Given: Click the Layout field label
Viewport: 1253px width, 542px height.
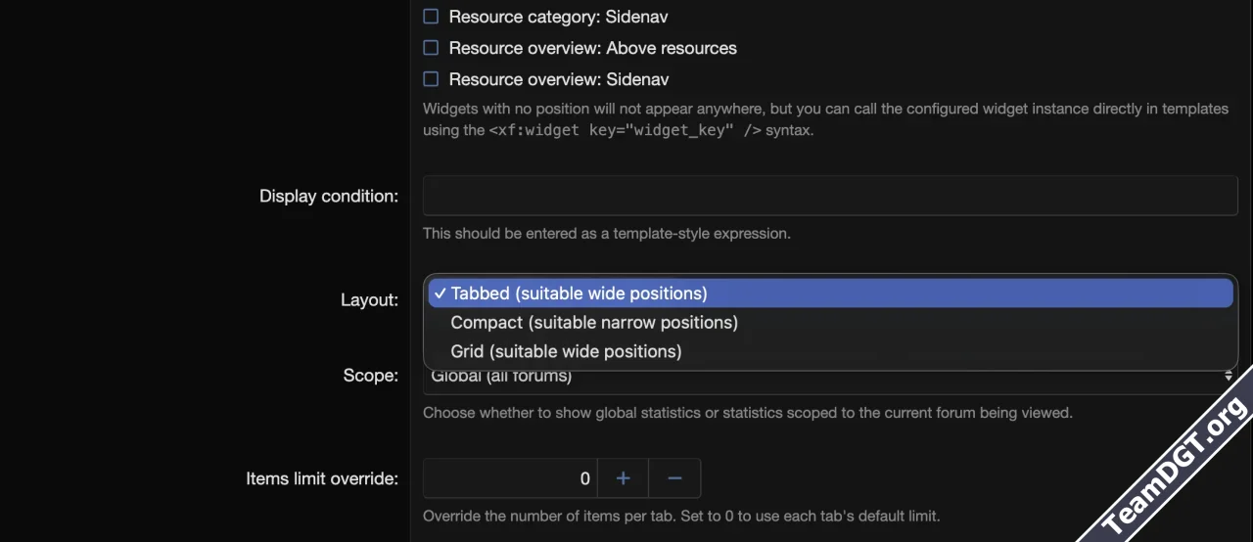Looking at the screenshot, I should click(x=369, y=300).
